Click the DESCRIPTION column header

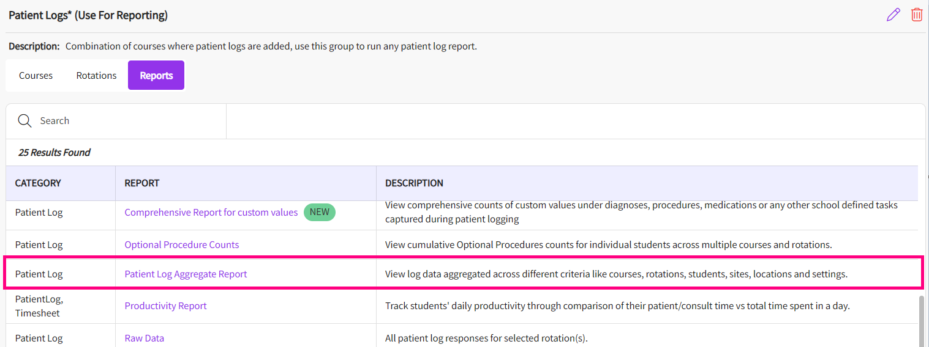point(414,183)
